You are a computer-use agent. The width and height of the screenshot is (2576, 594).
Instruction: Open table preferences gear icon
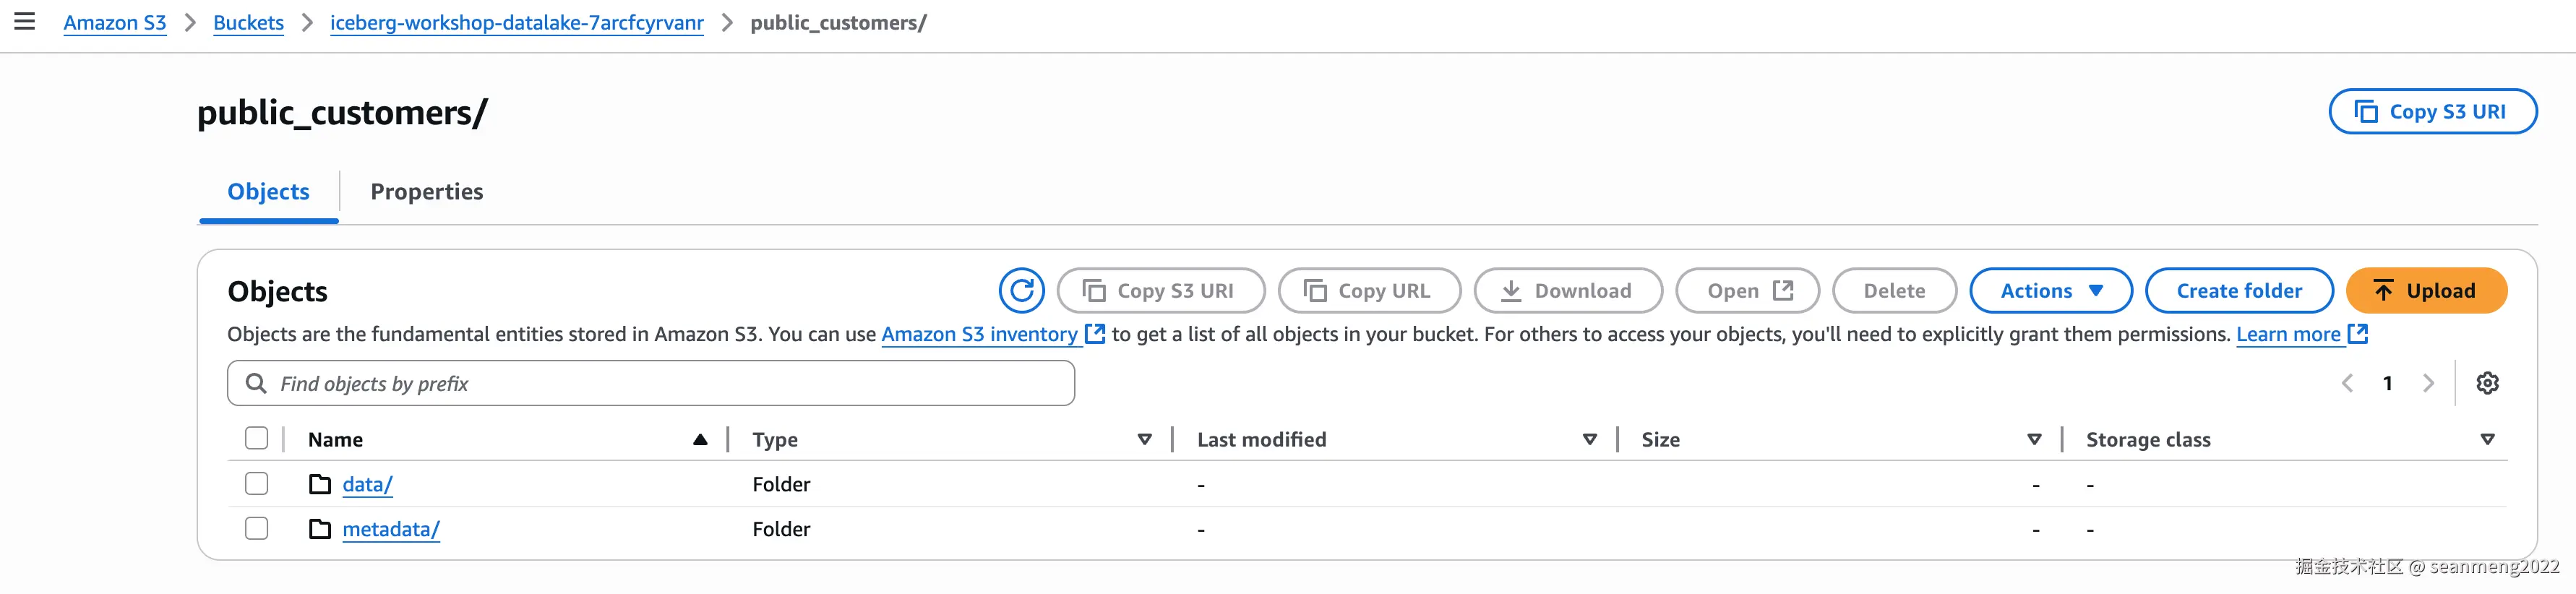pos(2487,383)
